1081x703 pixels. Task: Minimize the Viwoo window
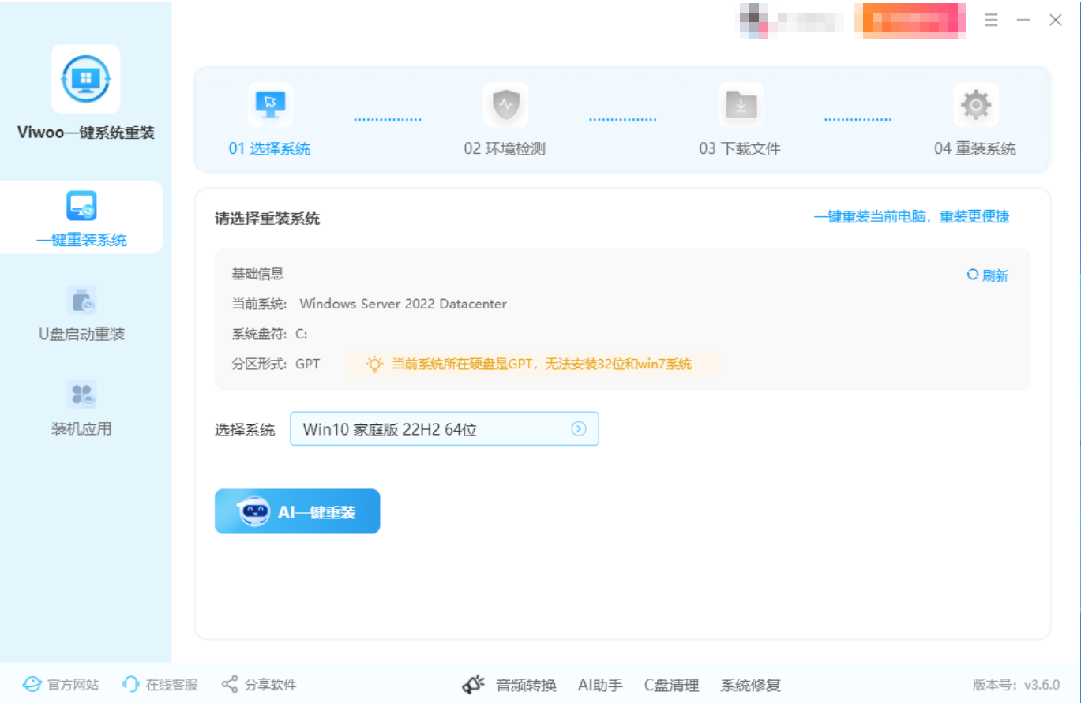tap(1023, 20)
